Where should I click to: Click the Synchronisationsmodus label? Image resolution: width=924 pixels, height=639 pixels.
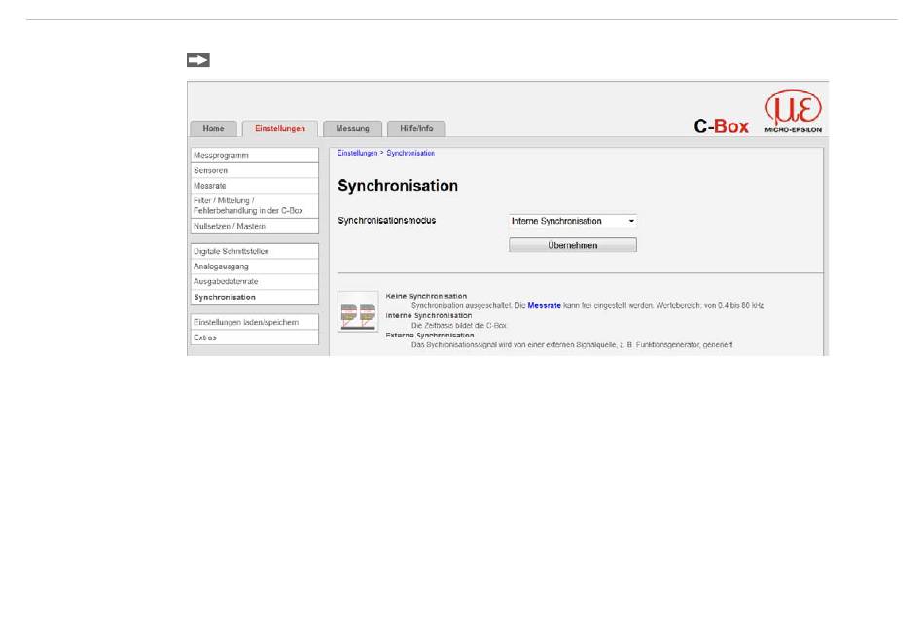pos(386,221)
